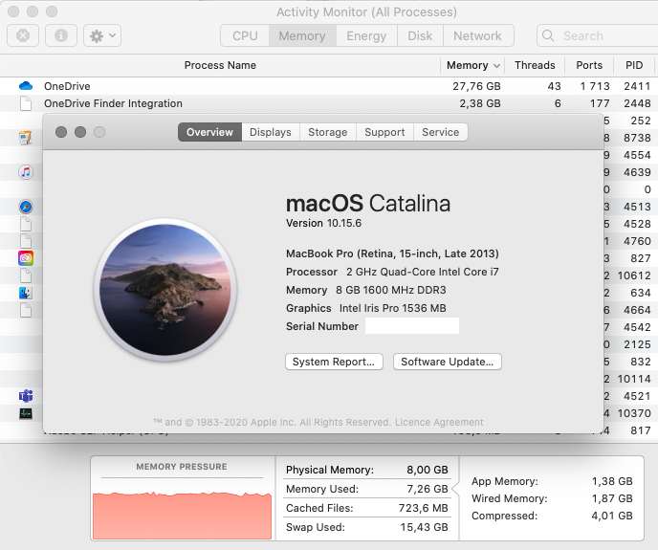
Task: Click the System Report... button
Action: (334, 362)
